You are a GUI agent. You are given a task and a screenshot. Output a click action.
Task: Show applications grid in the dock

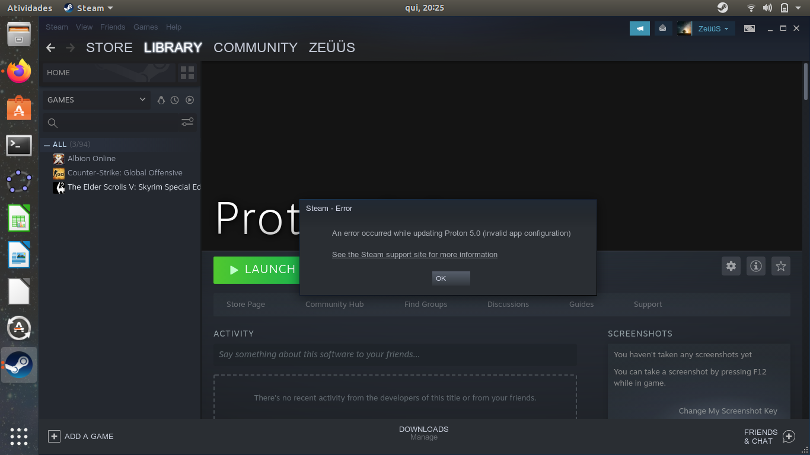(x=19, y=436)
